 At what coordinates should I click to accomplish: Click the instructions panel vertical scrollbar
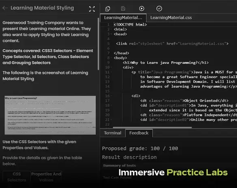click(x=98, y=44)
